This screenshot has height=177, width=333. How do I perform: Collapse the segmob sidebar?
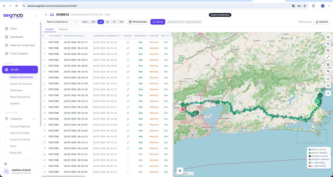pos(35,16)
